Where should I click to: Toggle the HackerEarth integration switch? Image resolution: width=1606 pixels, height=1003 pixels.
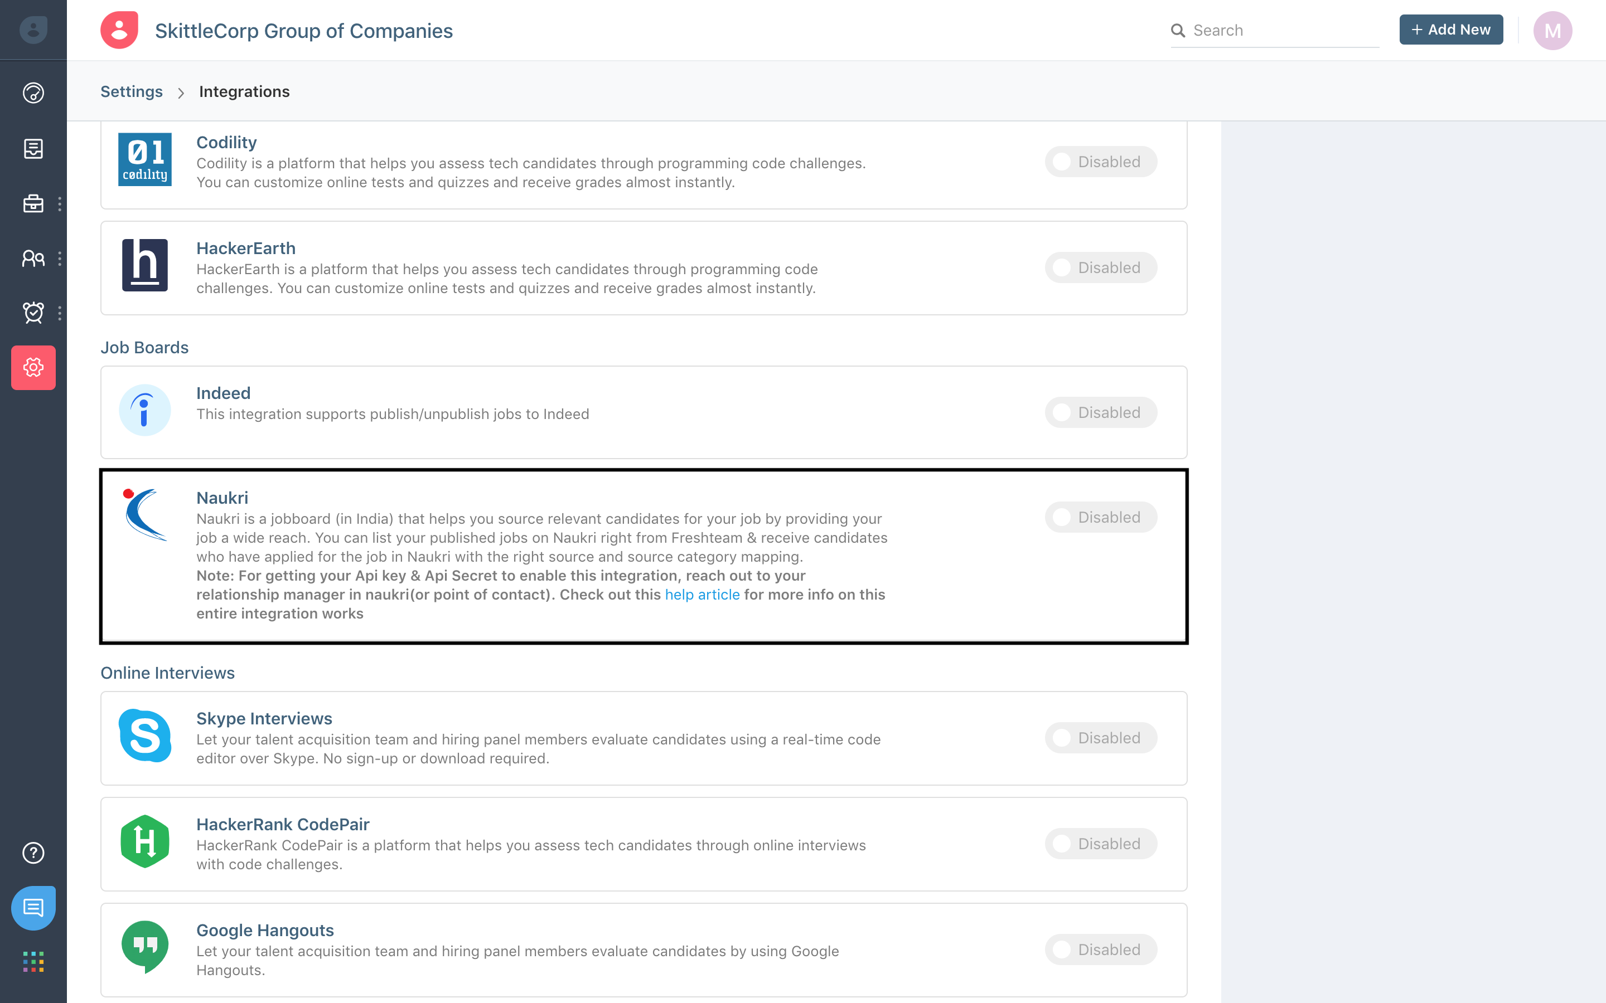click(1100, 268)
